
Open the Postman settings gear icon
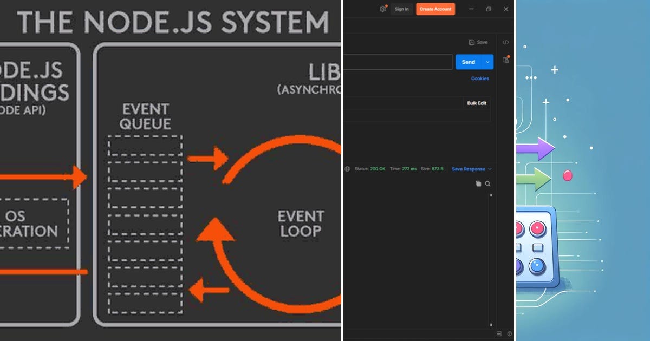tap(383, 9)
